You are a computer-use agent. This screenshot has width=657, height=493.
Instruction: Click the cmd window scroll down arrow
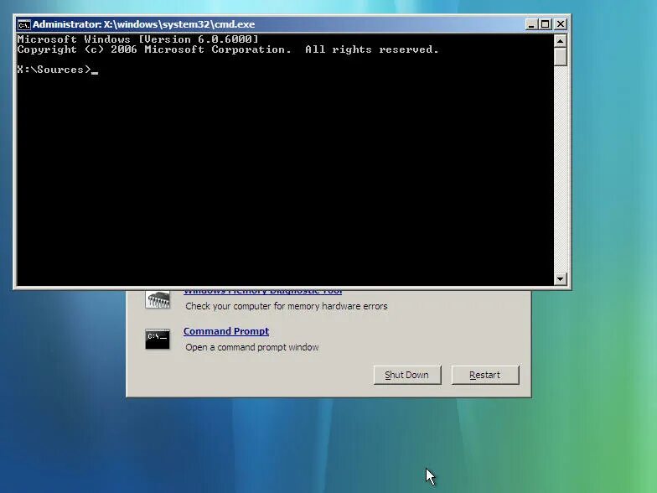[x=560, y=278]
